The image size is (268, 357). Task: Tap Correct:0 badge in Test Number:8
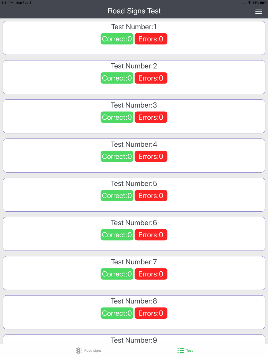[x=117, y=313]
